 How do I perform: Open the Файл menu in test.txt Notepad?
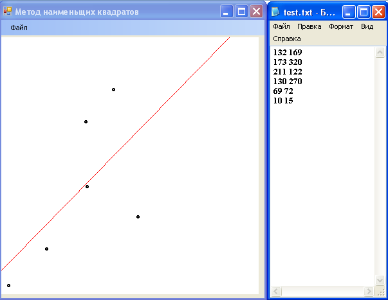[281, 26]
